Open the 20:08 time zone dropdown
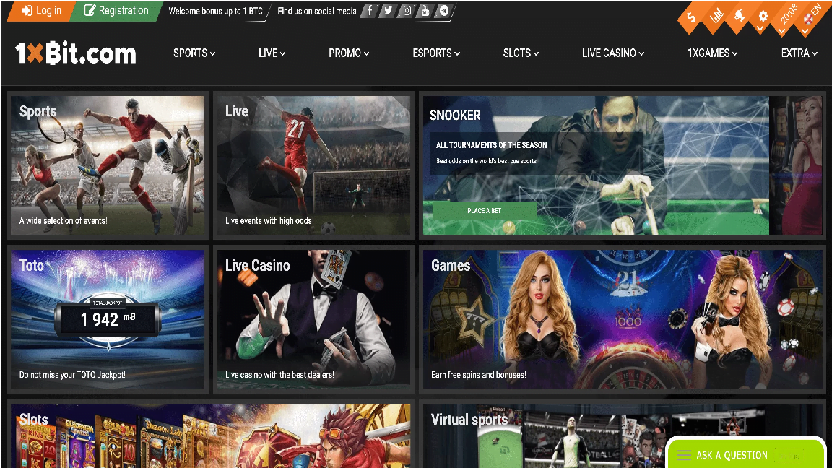 coord(788,15)
